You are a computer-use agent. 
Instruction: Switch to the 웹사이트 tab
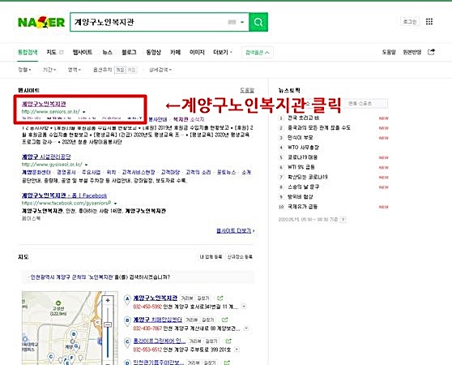82,52
